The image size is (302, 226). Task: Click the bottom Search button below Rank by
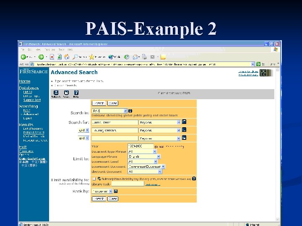click(x=99, y=198)
